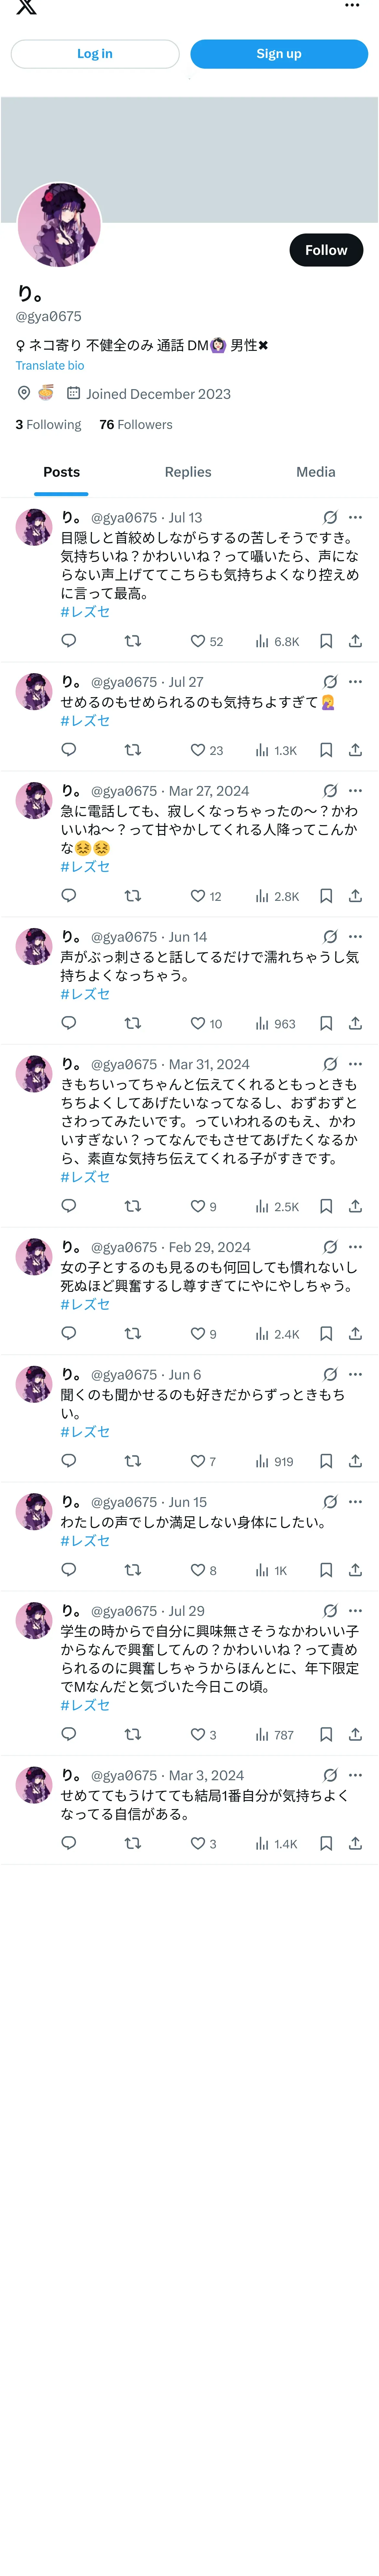
Task: Switch to the Media tab
Action: tap(315, 472)
